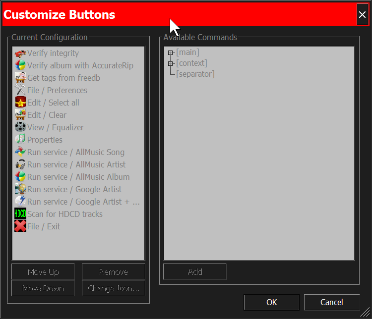Screen dimensions: 372x319
Task: Click the Add button
Action: [195, 272]
